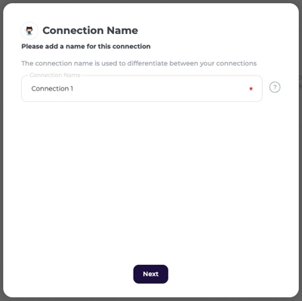
Task: Click the Next button
Action: click(151, 274)
